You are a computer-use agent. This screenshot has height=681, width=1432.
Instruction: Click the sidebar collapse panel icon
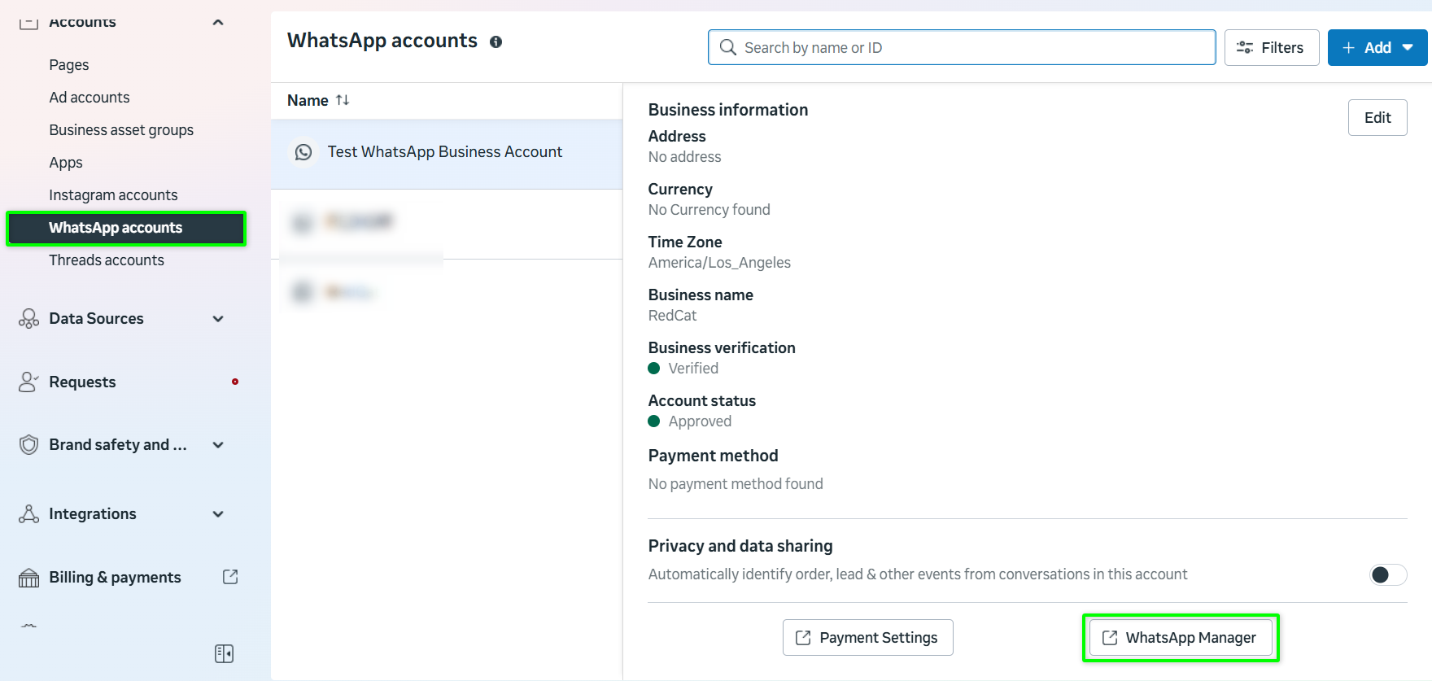point(224,653)
